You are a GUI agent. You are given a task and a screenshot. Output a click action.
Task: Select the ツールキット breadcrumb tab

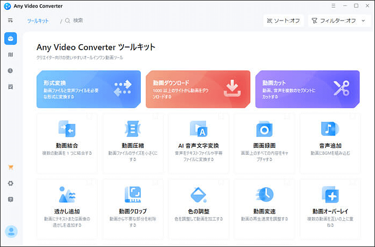pyautogui.click(x=38, y=21)
